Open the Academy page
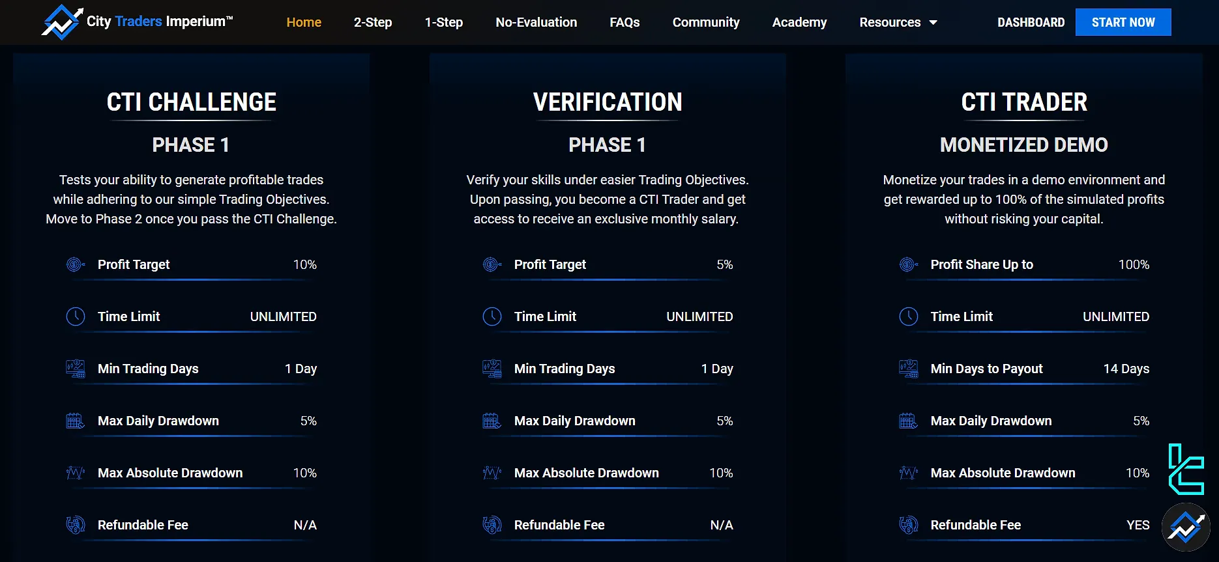Image resolution: width=1219 pixels, height=562 pixels. (799, 22)
